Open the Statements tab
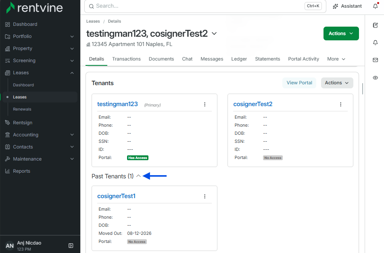Image resolution: width=384 pixels, height=253 pixels. [267, 59]
